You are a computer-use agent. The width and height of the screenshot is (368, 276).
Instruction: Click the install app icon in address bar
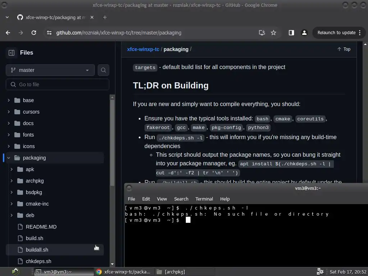(262, 33)
